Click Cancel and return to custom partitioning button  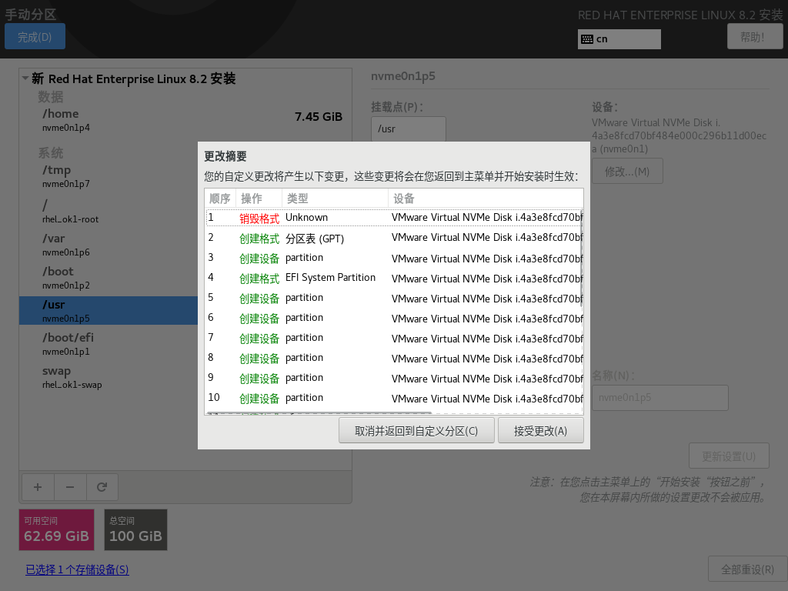point(416,431)
